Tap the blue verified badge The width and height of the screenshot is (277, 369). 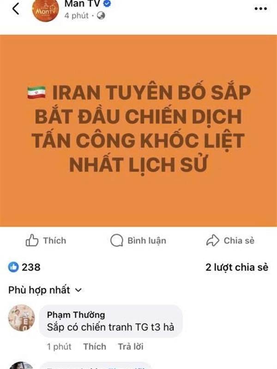[x=107, y=3]
